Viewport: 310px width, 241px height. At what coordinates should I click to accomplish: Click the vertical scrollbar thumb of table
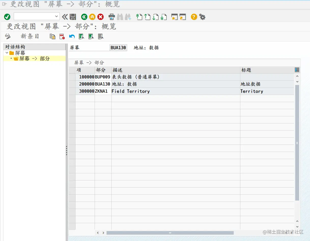pyautogui.click(x=297, y=143)
